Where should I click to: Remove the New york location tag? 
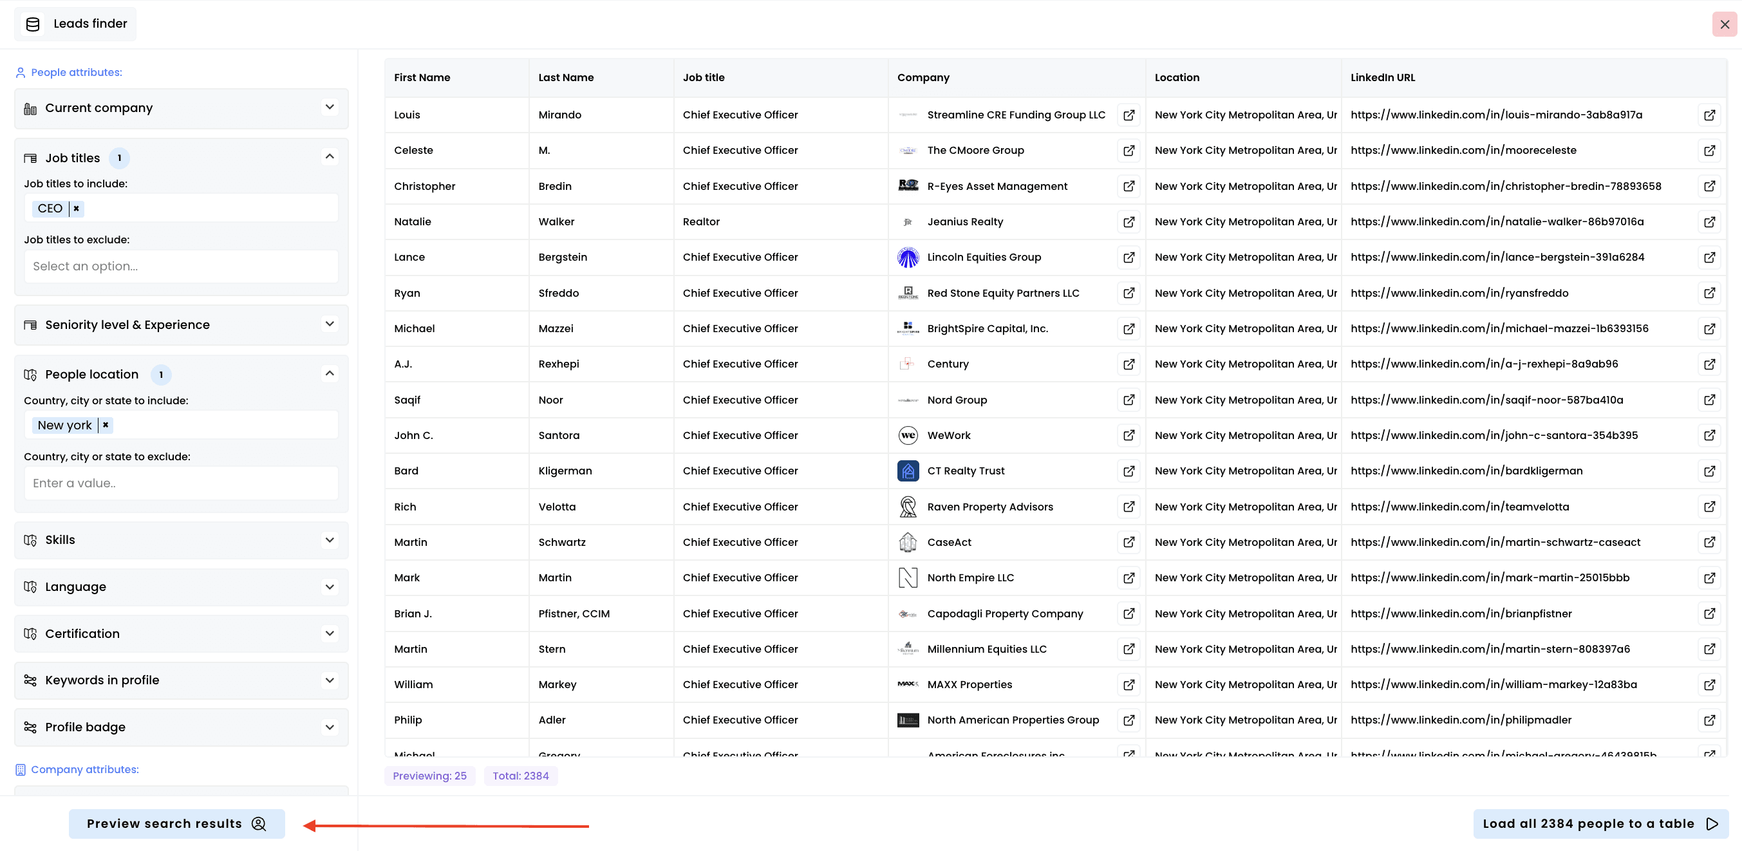(x=106, y=425)
